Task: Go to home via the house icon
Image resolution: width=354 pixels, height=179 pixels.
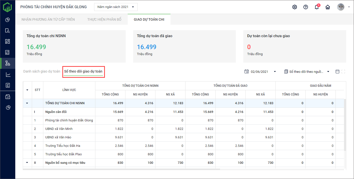Action: coord(328,7)
